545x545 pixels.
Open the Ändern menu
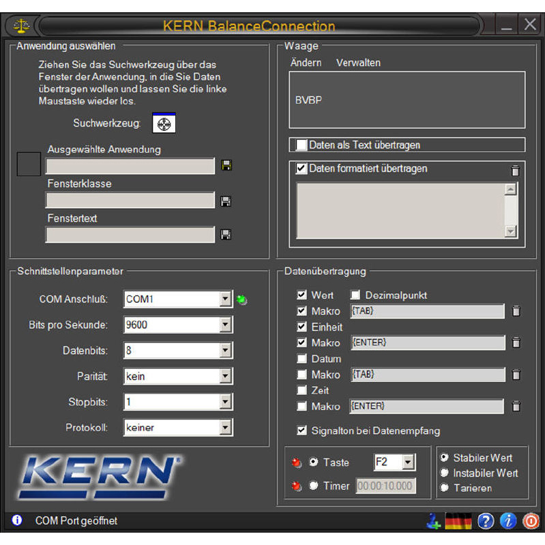click(x=306, y=63)
